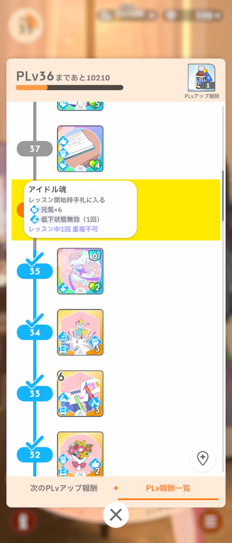Click the level 34 checked marker
The image size is (232, 543).
point(35,332)
